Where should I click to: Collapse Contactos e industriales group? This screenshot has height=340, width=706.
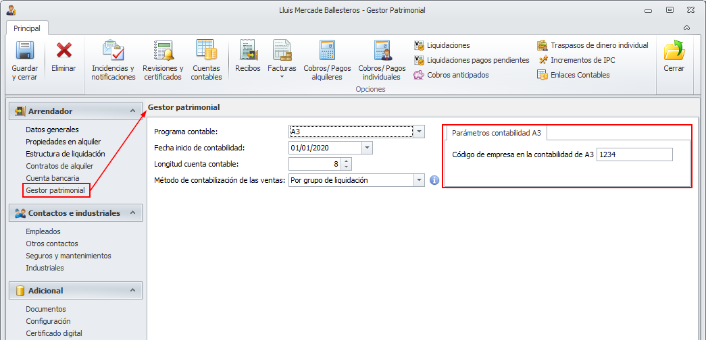(132, 213)
